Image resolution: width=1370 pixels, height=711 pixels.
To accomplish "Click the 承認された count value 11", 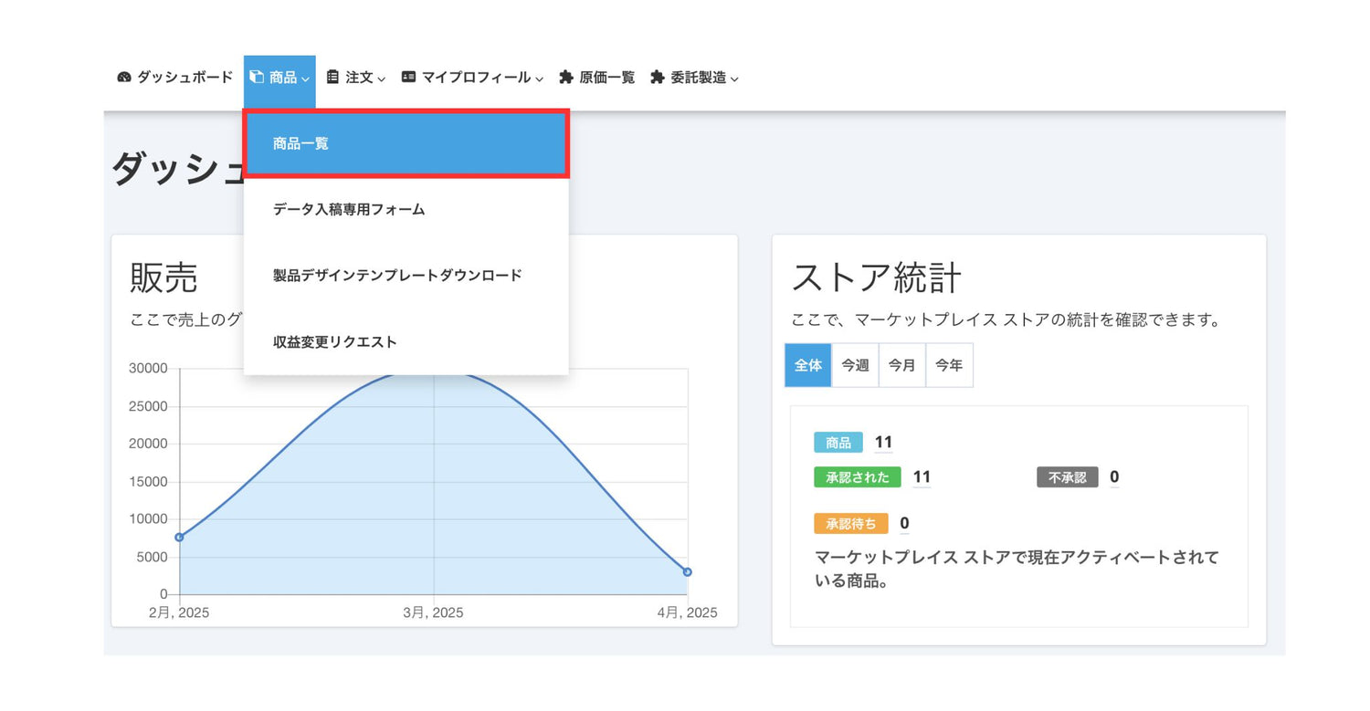I will coord(922,476).
